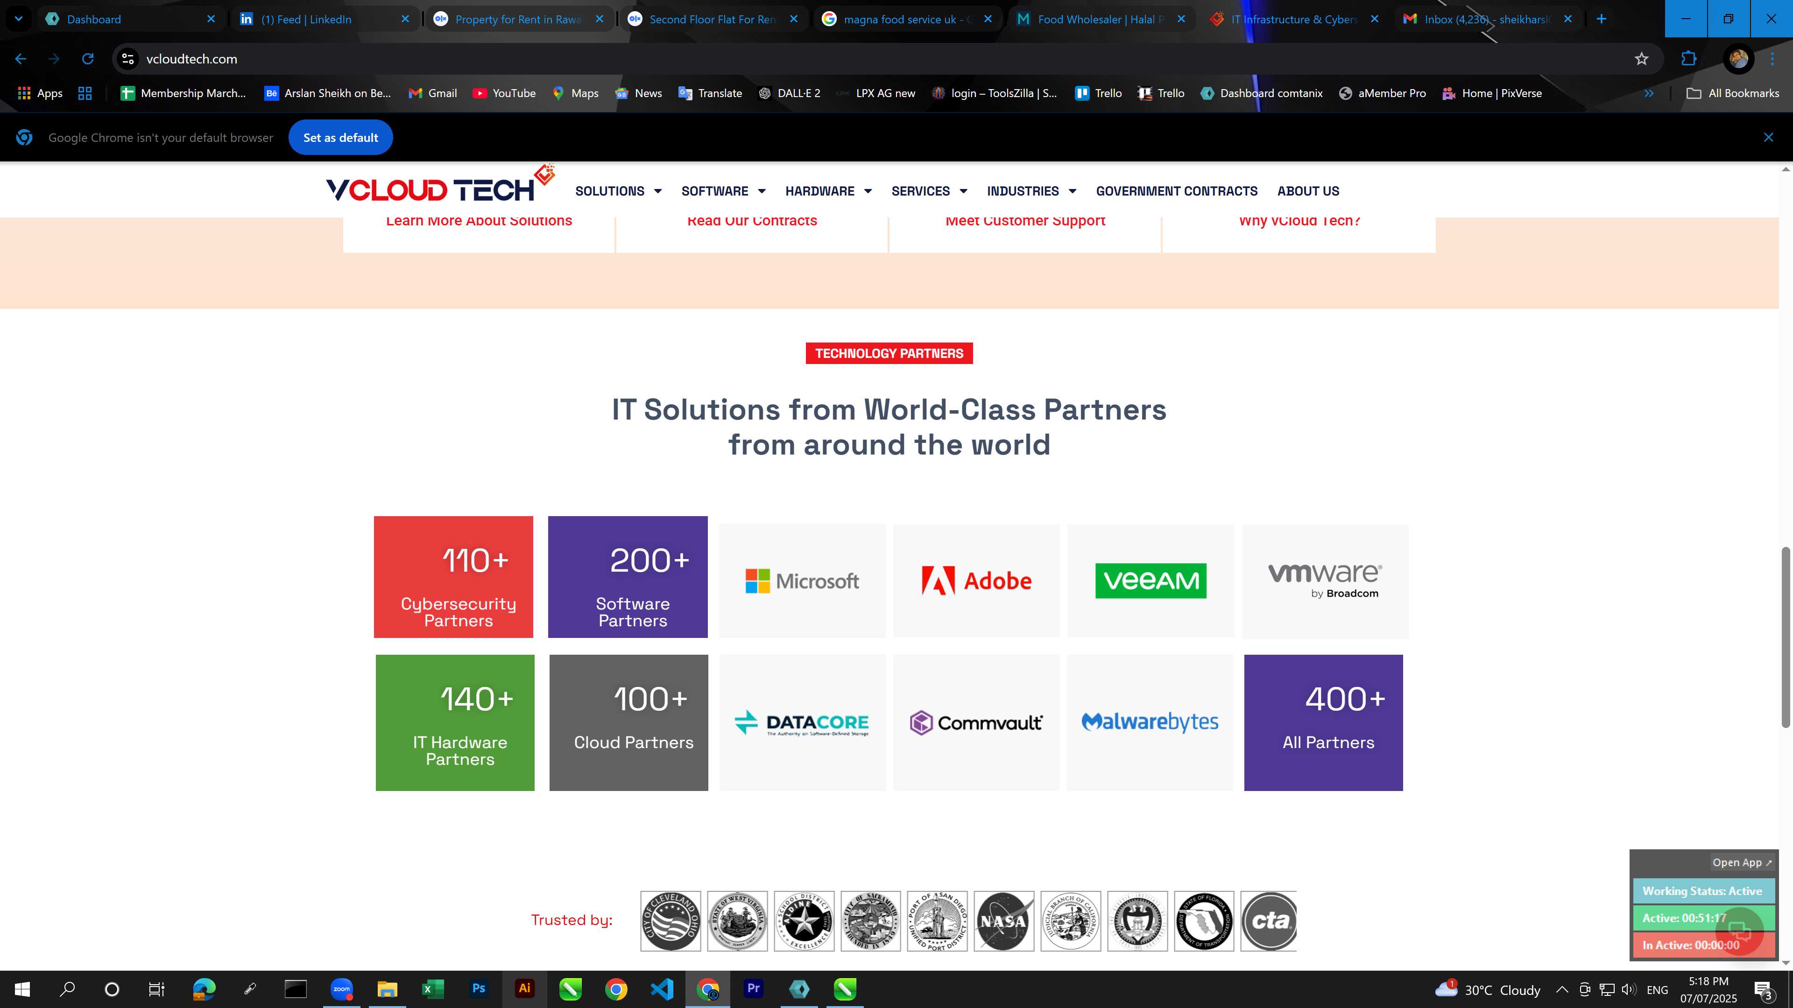Follow the Read Our Contracts link
1793x1008 pixels.
tap(752, 221)
